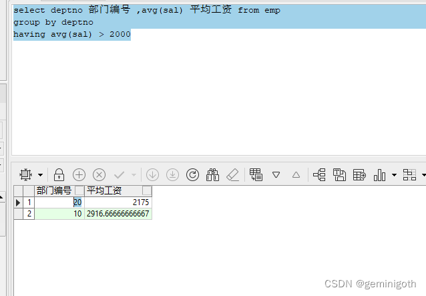The image size is (426, 296).
Task: Select result row number 1
Action: point(29,202)
